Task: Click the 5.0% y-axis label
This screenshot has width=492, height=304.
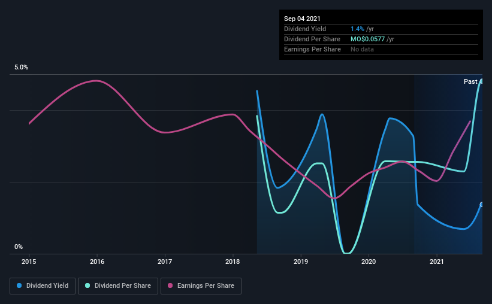Action: (x=21, y=68)
